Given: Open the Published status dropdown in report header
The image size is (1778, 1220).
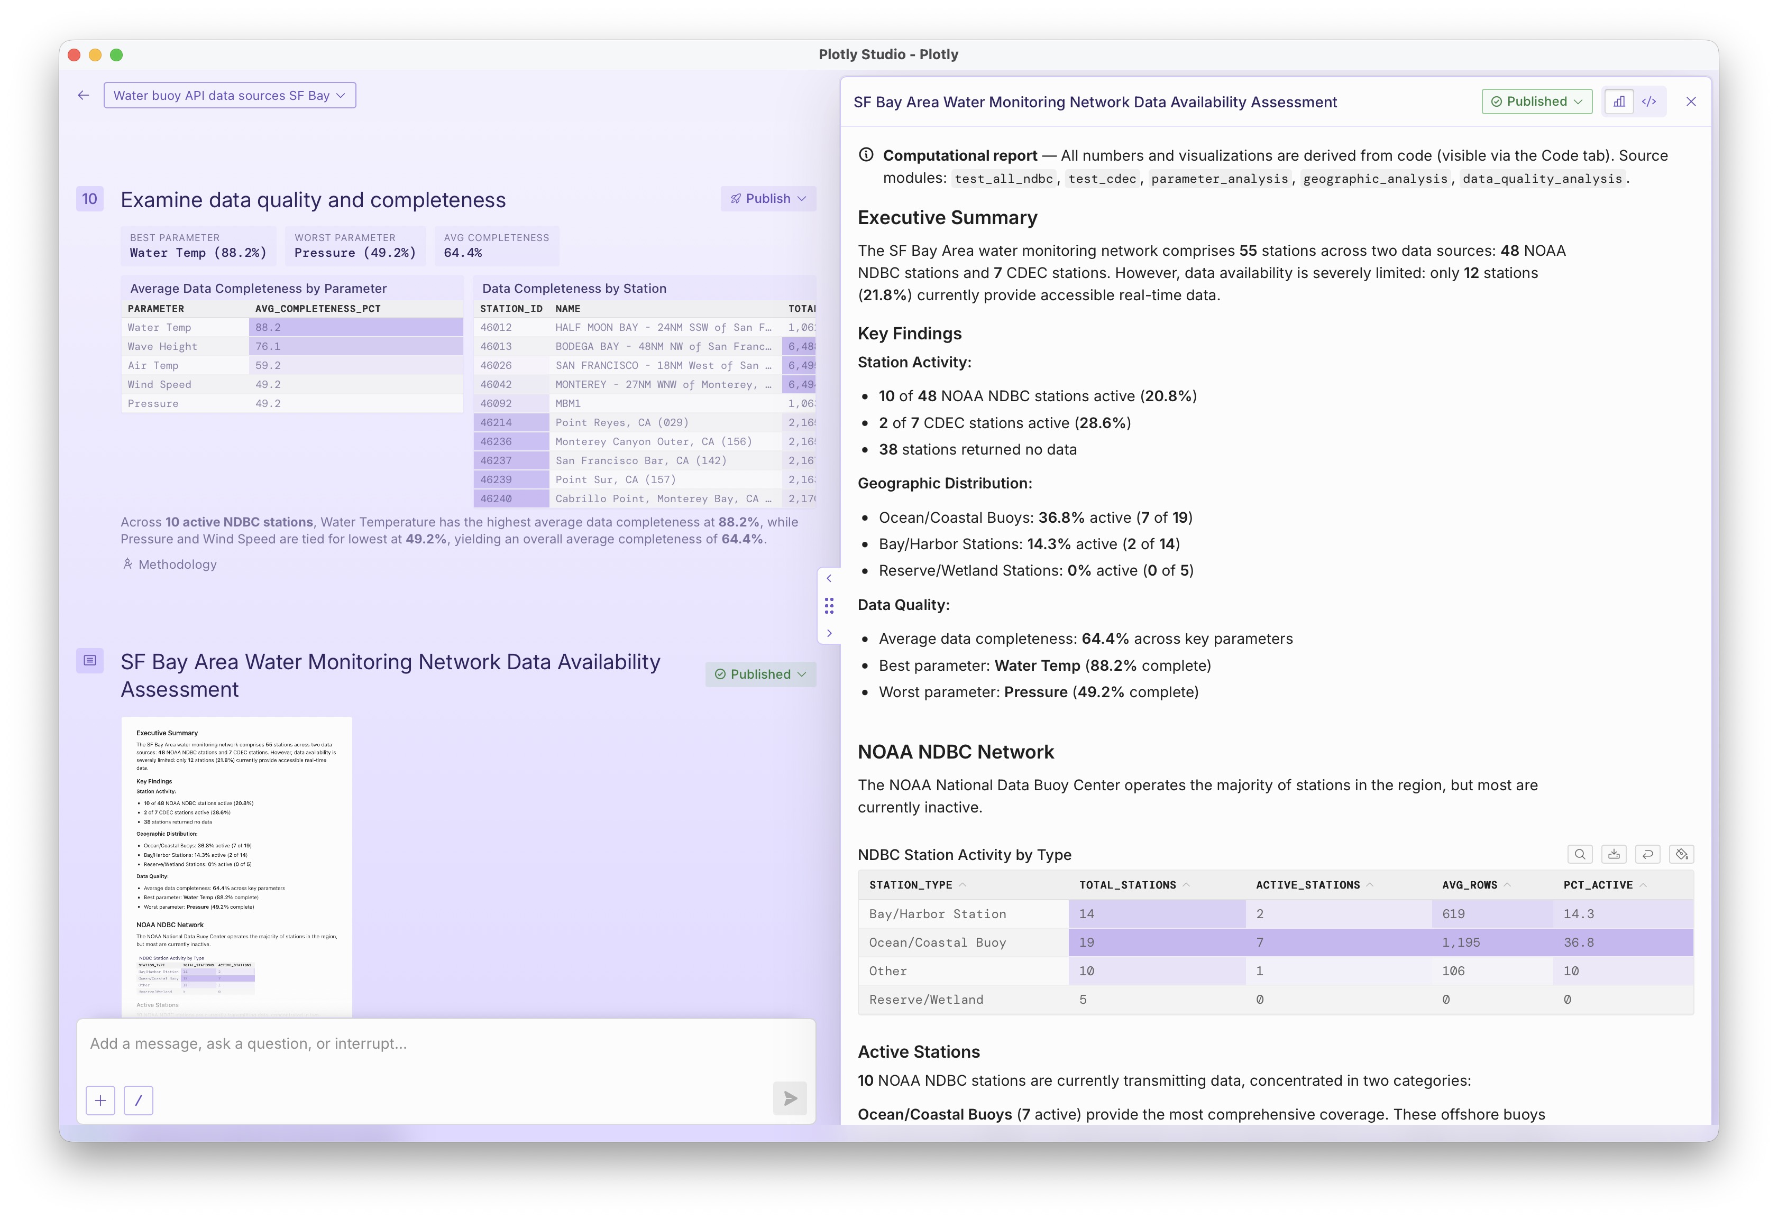Looking at the screenshot, I should coord(1536,101).
